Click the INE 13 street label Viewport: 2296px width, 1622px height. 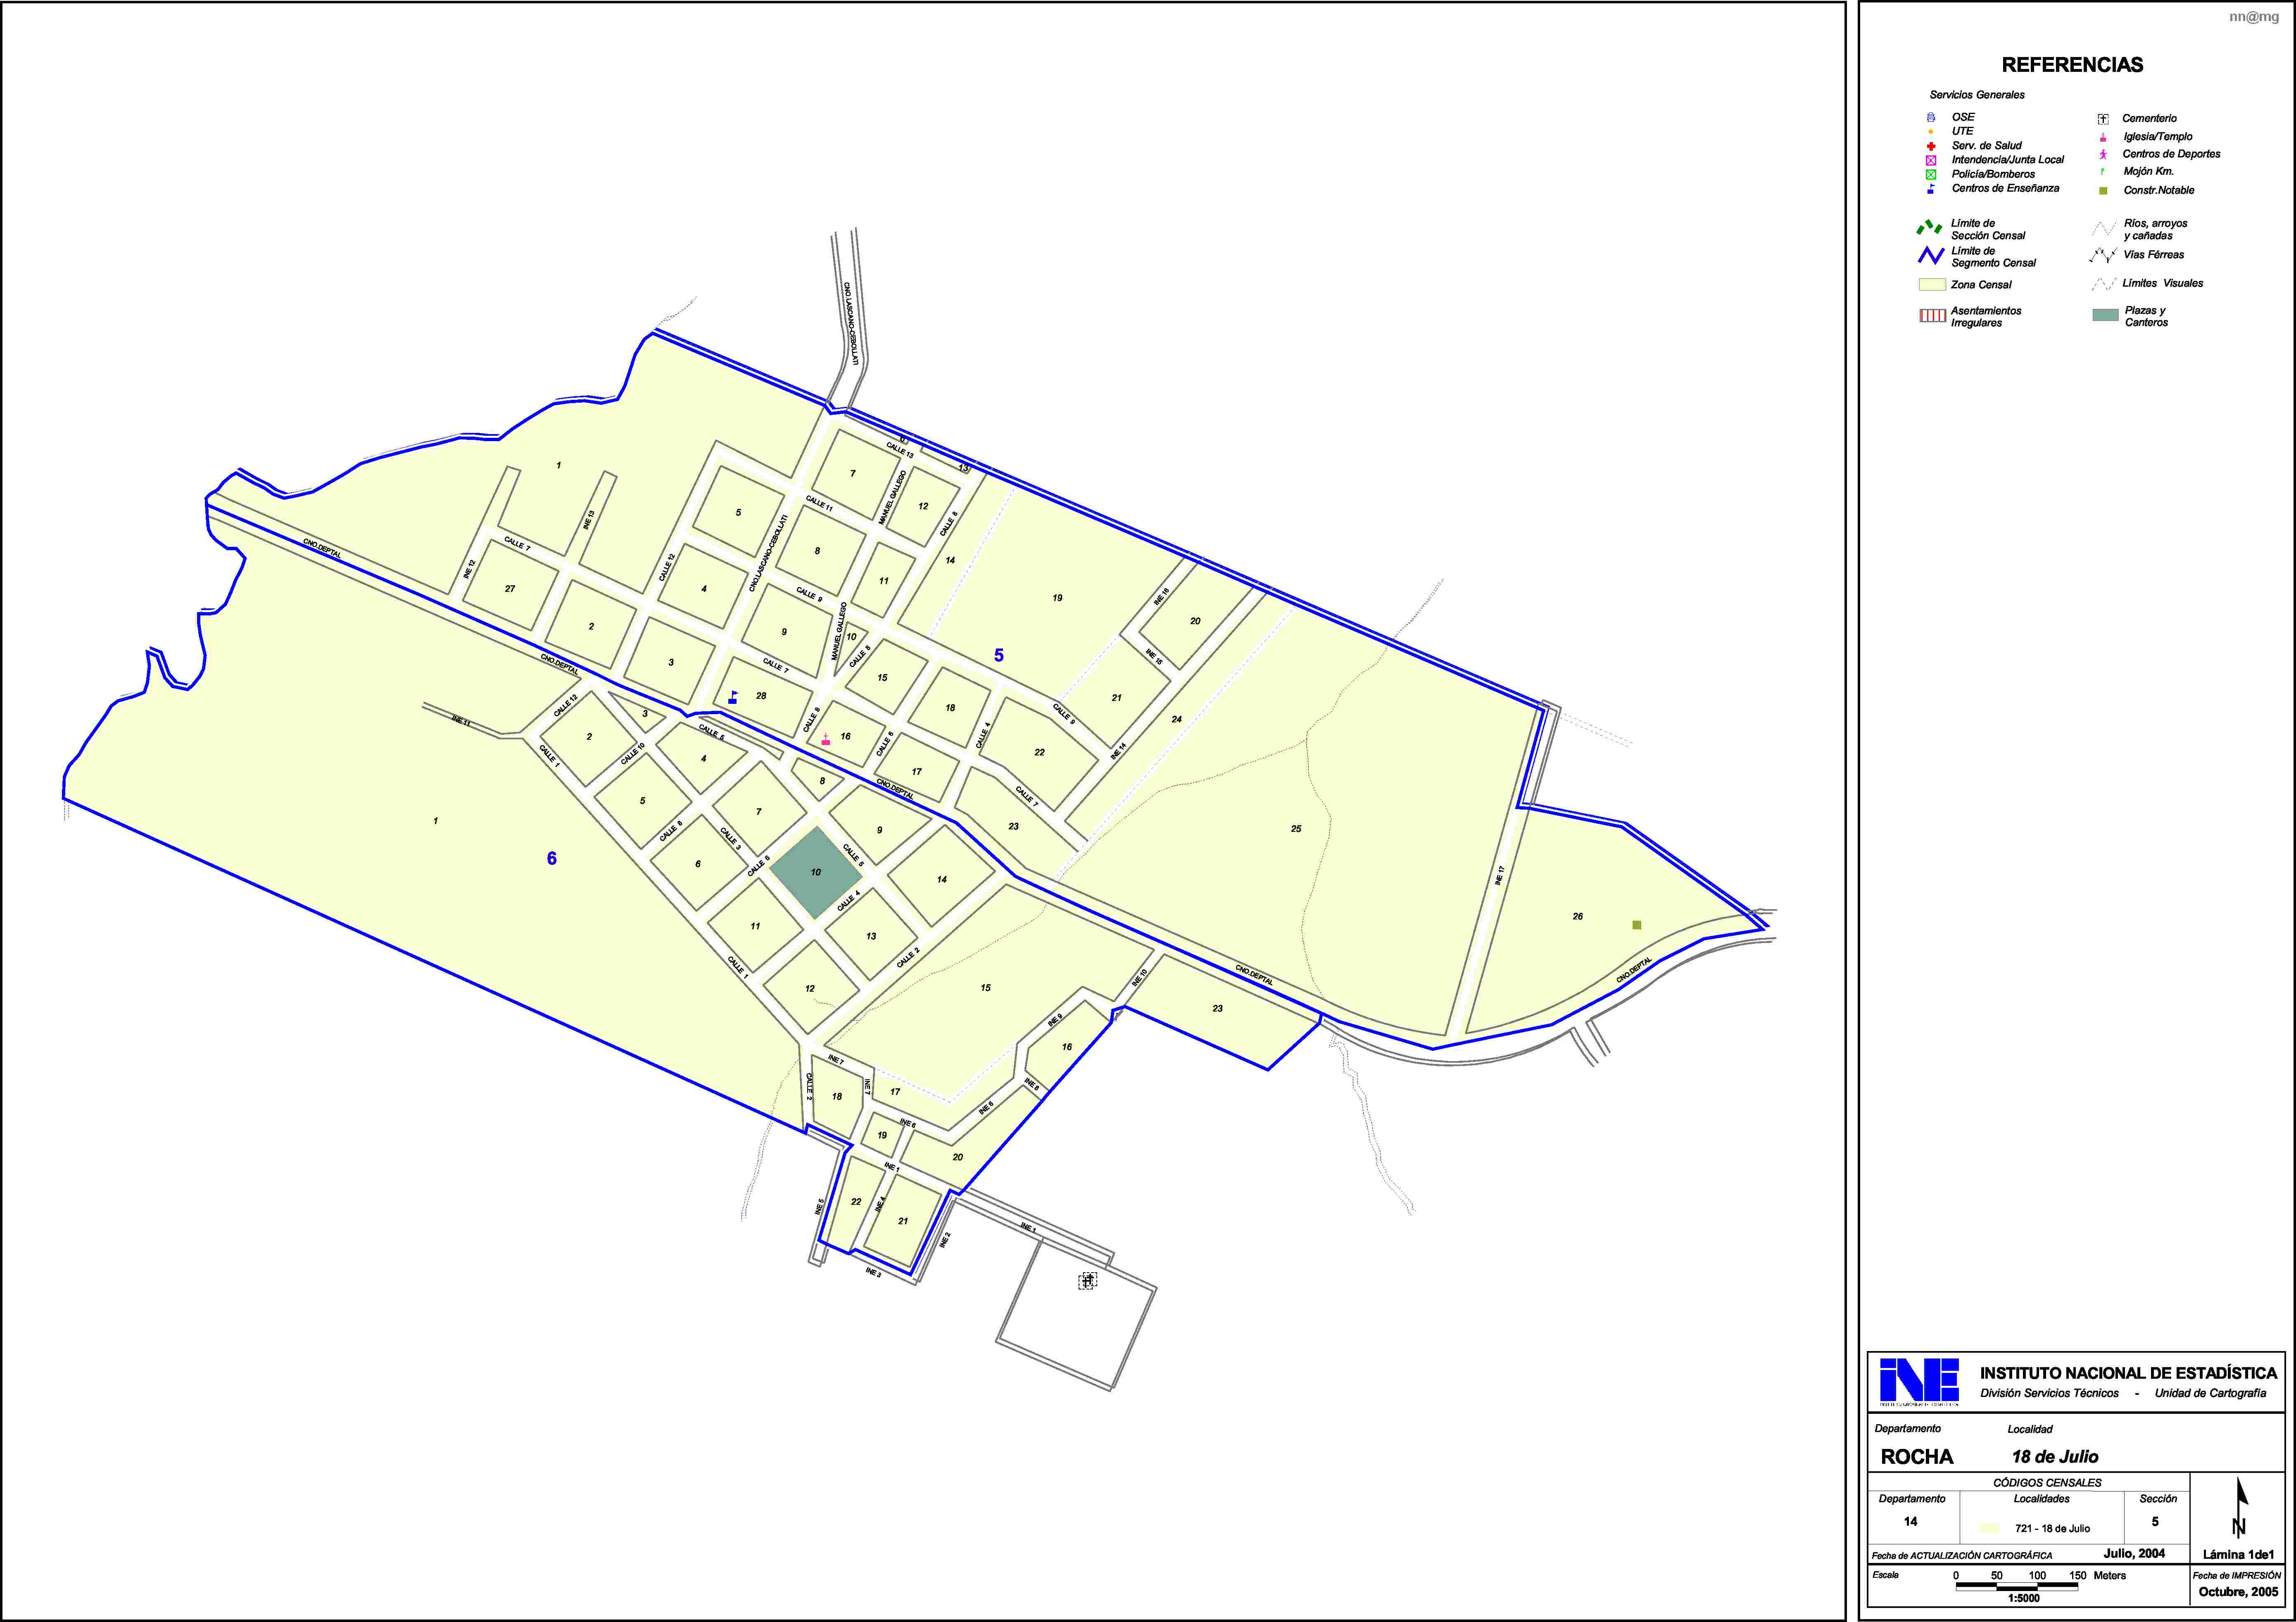coord(589,519)
